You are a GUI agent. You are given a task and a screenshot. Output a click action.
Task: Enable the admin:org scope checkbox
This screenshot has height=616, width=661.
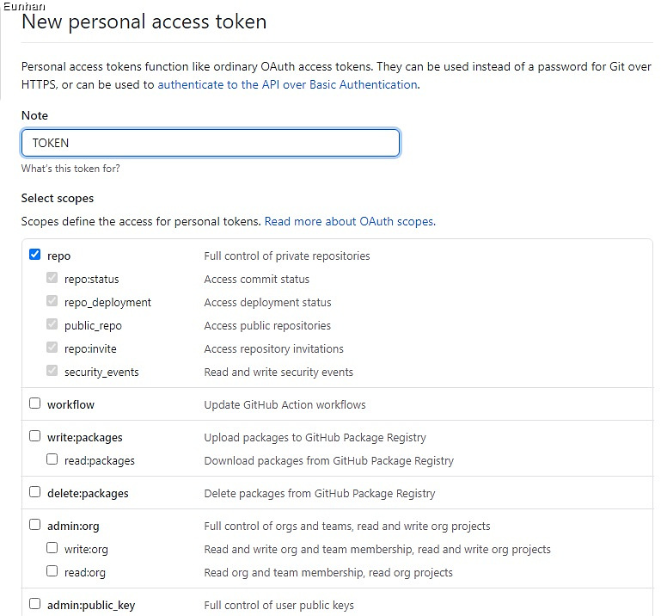pyautogui.click(x=35, y=525)
